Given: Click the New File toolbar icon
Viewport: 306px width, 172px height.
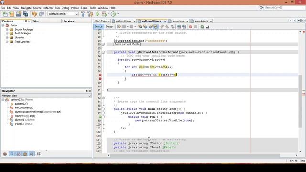Looking at the screenshot, I should (x=5, y=14).
